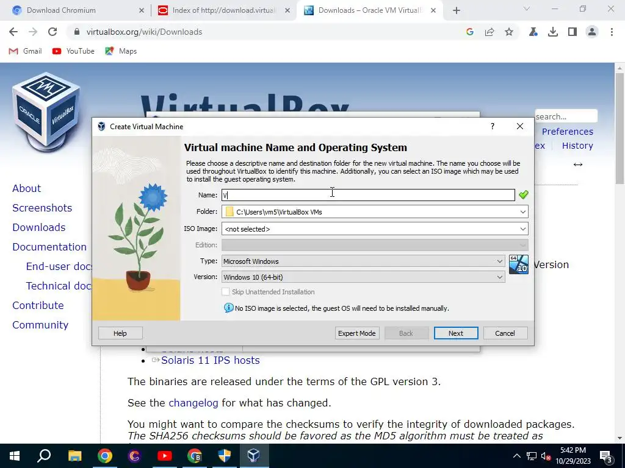The height and width of the screenshot is (468, 625).
Task: Open the History link
Action: coord(577,146)
